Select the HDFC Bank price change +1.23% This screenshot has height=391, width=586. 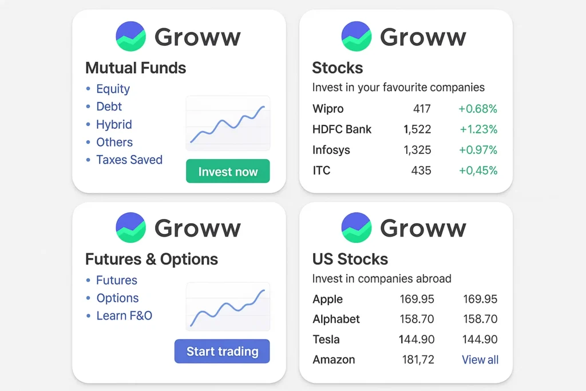478,129
